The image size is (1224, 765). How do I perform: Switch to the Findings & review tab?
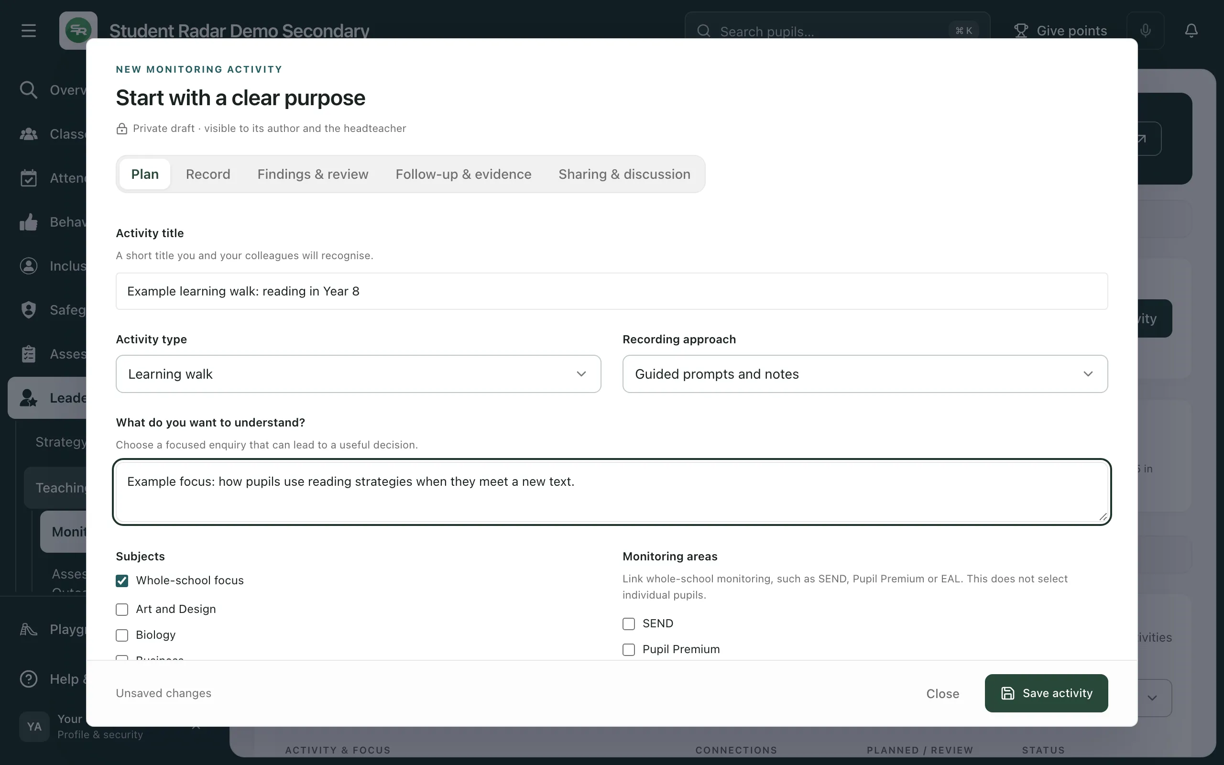(313, 174)
